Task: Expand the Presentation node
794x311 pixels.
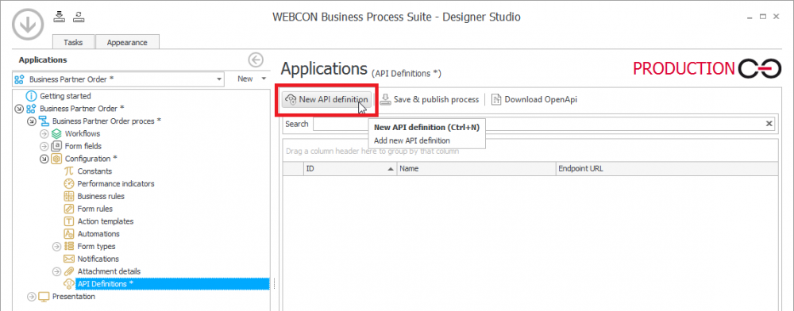Action: coord(32,297)
